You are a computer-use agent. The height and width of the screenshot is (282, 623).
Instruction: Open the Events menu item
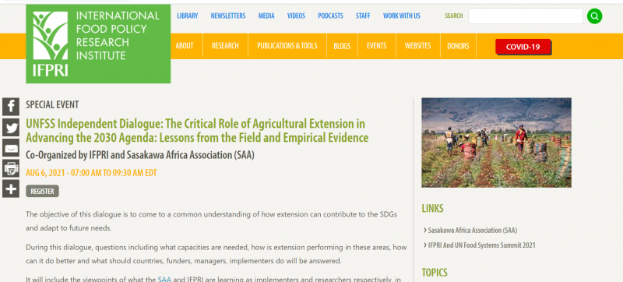coord(377,46)
